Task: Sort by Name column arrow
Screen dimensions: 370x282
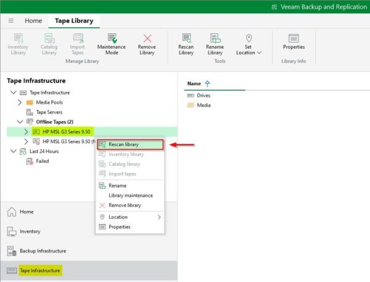Action: click(x=207, y=83)
